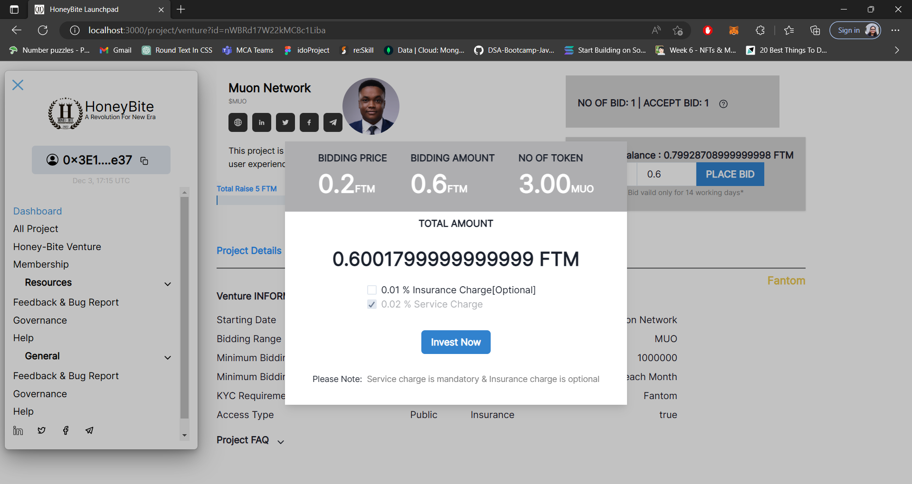The image size is (912, 484).
Task: Click the Total Raise 5 FTM progress bar
Action: click(x=251, y=200)
